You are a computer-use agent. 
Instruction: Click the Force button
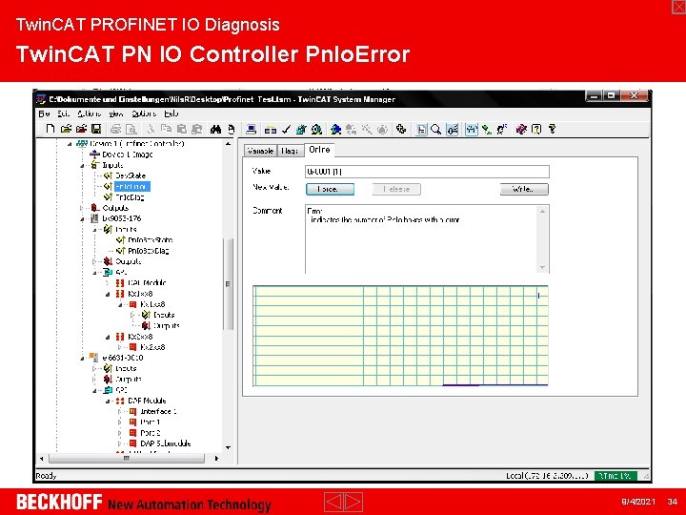tap(330, 189)
